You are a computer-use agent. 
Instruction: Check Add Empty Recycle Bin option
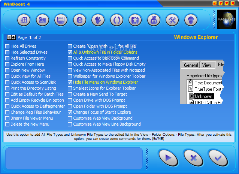click(x=7, y=100)
